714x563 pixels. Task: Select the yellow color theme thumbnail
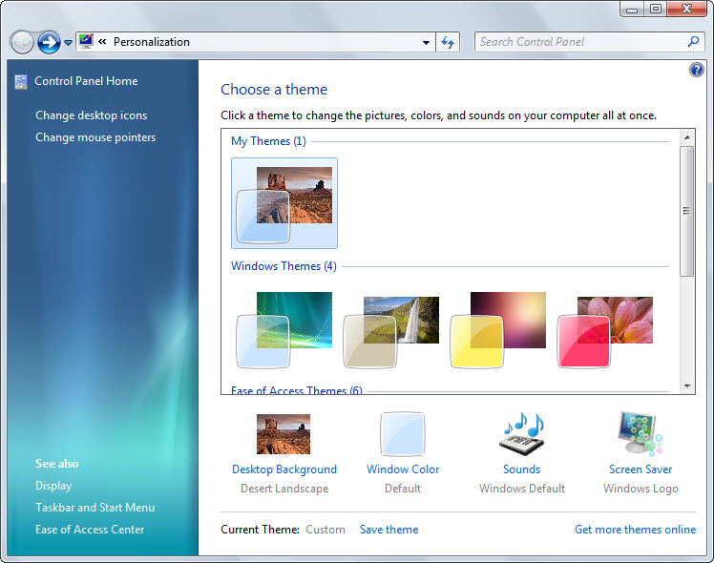pos(498,328)
